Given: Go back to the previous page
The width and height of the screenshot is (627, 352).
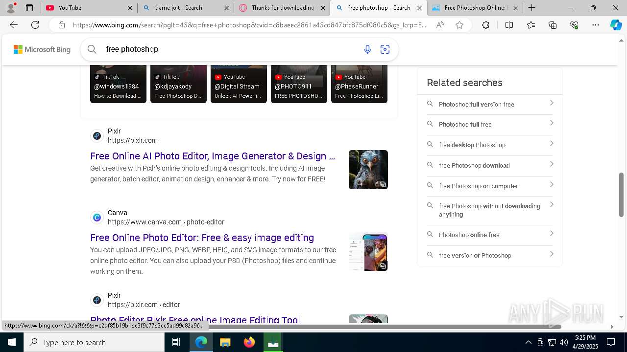Looking at the screenshot, I should point(14,25).
